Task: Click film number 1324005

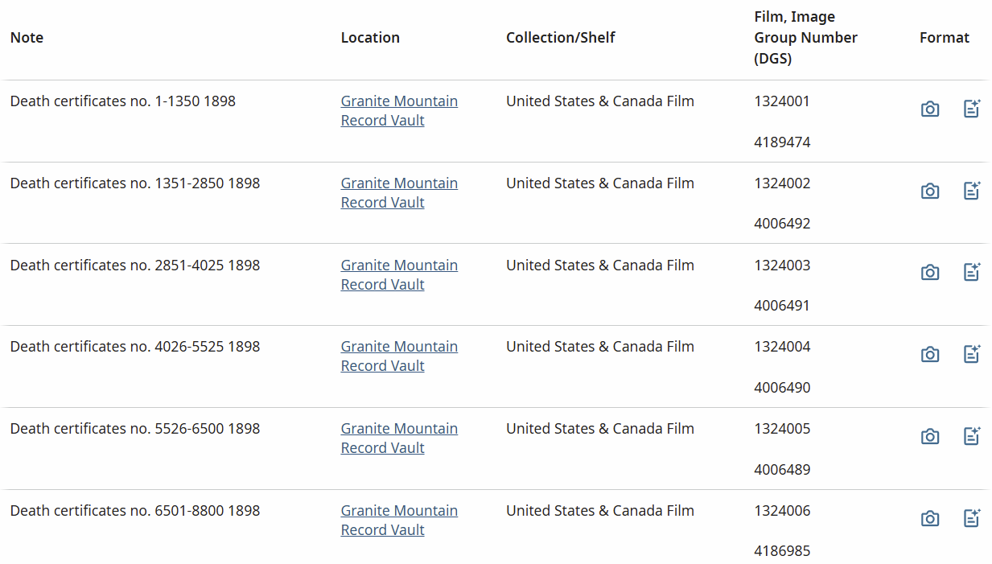Action: pos(782,429)
